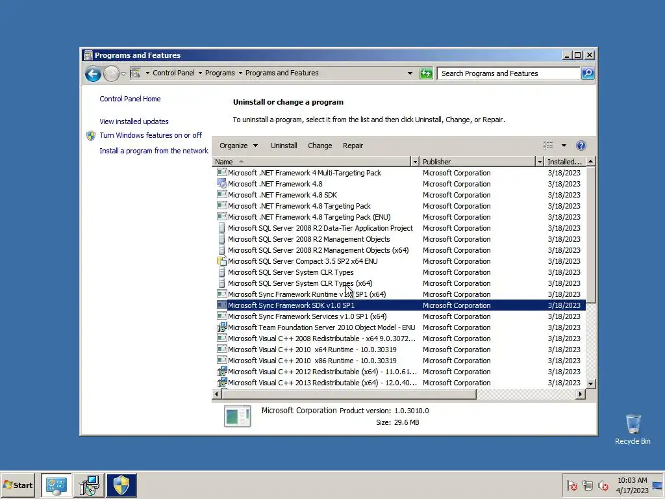Open the Organize menu
This screenshot has width=665, height=499.
coord(238,146)
